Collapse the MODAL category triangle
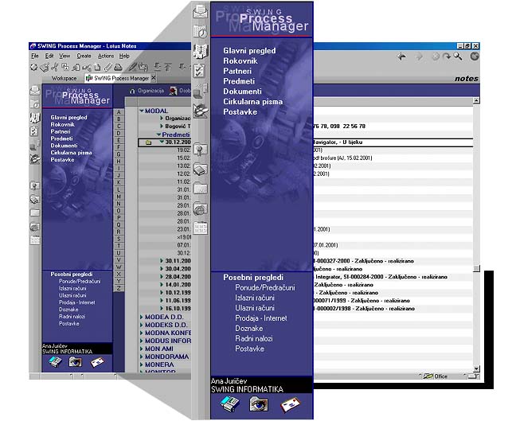 [x=142, y=111]
